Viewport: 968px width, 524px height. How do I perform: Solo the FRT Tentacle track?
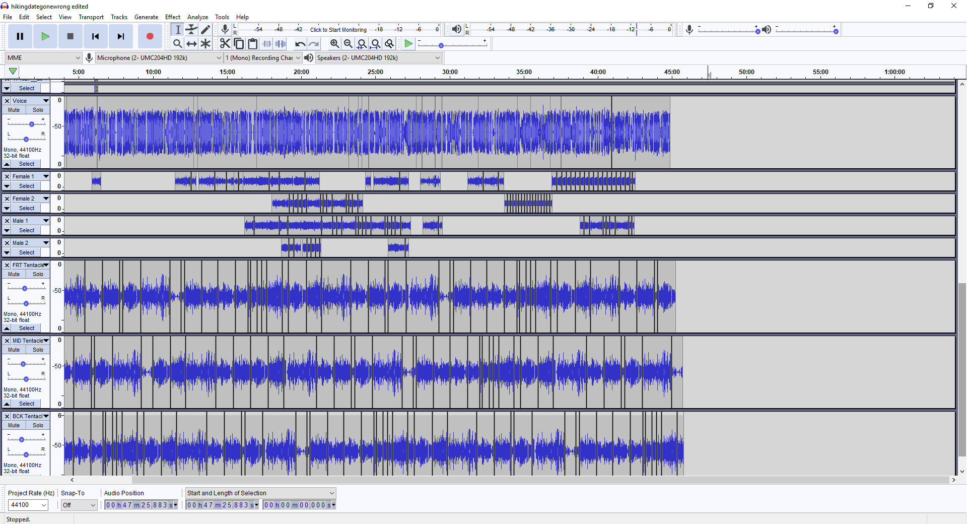(x=38, y=274)
